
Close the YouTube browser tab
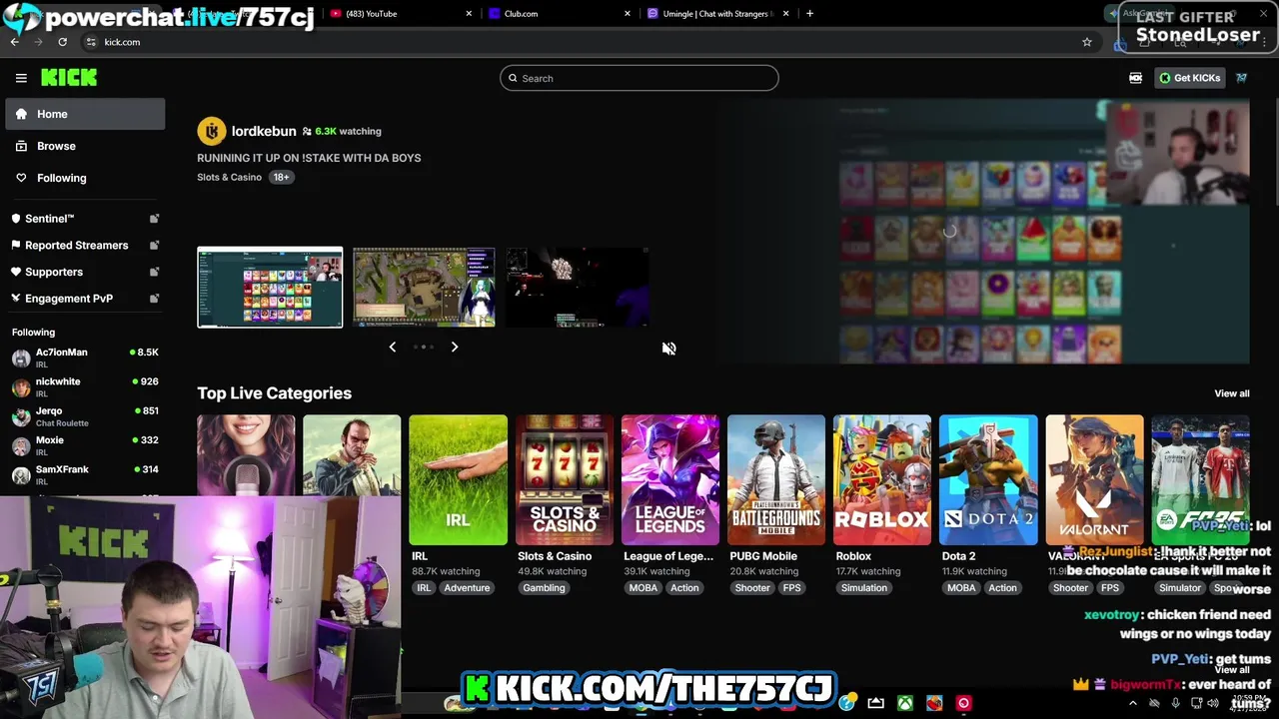coord(469,14)
